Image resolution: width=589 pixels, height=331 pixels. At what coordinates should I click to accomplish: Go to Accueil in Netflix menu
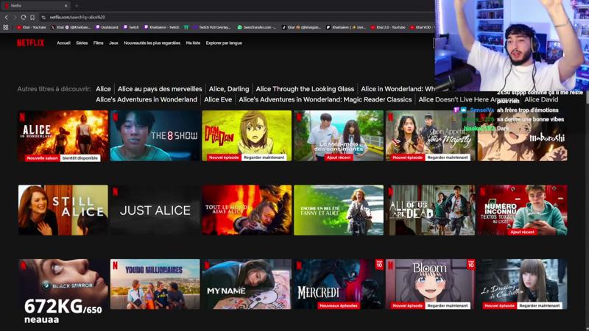pos(63,43)
